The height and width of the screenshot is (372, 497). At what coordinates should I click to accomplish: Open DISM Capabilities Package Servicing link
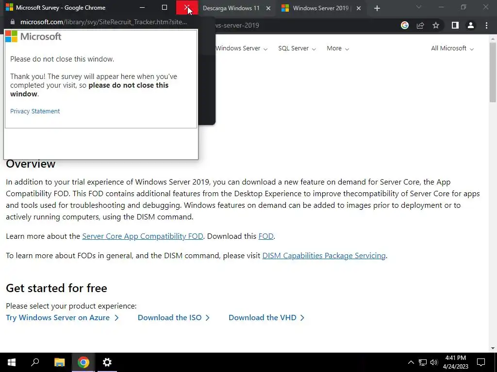click(324, 256)
